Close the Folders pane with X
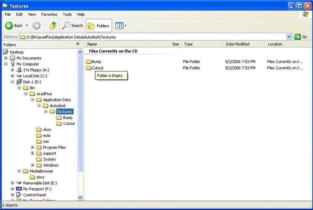Viewport: 313px width, 210px height. [x=77, y=44]
